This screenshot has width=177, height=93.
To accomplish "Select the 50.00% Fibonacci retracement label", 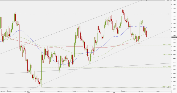I will point(167,45).
